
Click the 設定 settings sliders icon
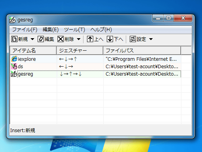pyautogui.click(x=133, y=39)
